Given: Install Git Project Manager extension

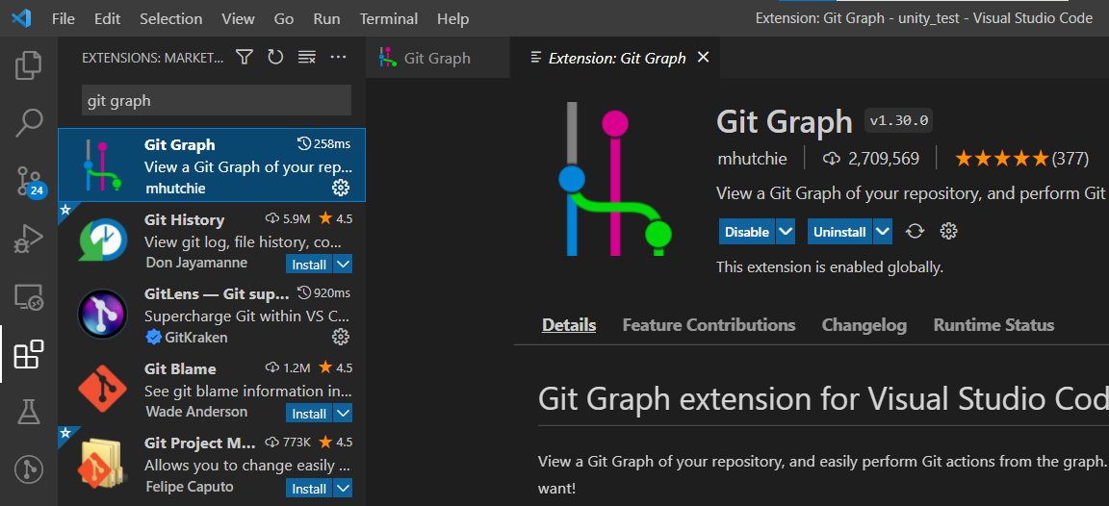Looking at the screenshot, I should coord(310,489).
